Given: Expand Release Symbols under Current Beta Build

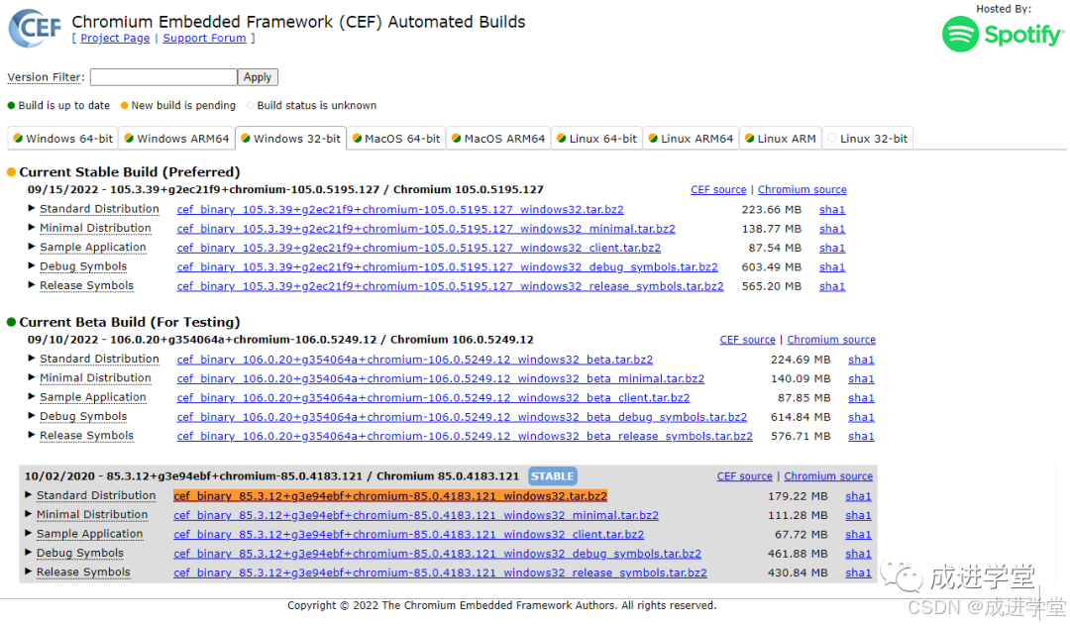Looking at the screenshot, I should 87,435.
